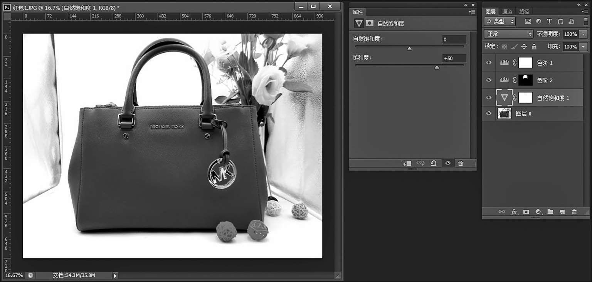Click the 不透明度 100% field
This screenshot has height=282, width=592.
point(571,34)
